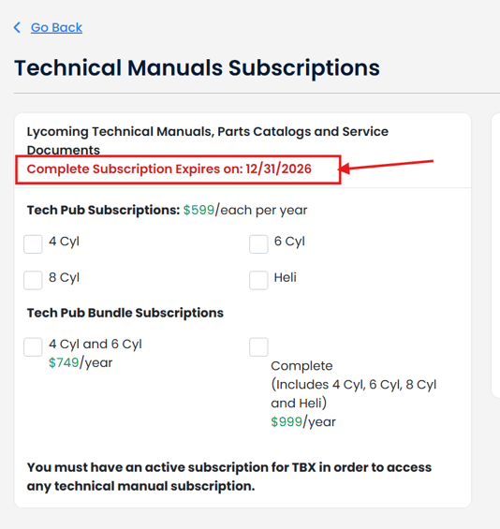The width and height of the screenshot is (500, 529).
Task: Check the Complete bundle checkbox
Action: tap(258, 346)
